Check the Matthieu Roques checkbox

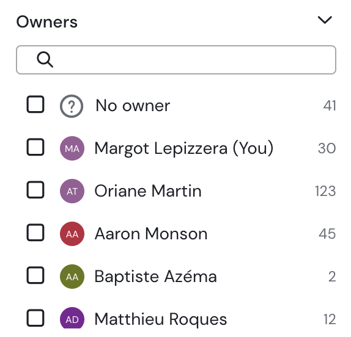click(35, 318)
